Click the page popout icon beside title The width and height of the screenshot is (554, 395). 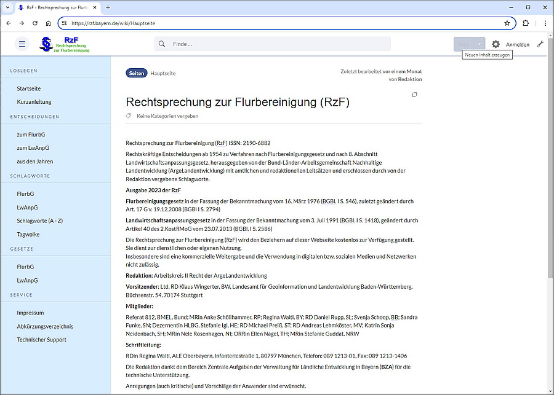(414, 95)
